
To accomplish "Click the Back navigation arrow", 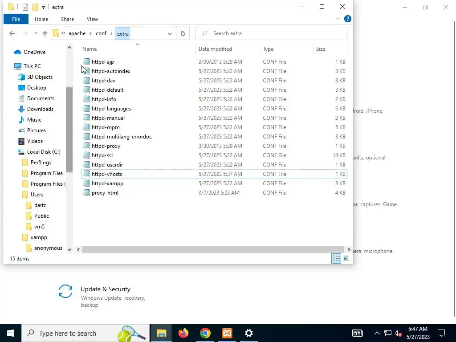I will 12,33.
